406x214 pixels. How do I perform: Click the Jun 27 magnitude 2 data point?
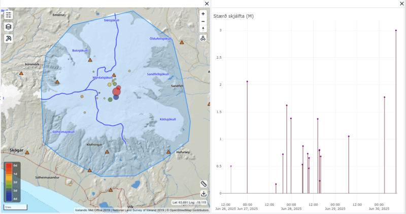pyautogui.click(x=247, y=81)
